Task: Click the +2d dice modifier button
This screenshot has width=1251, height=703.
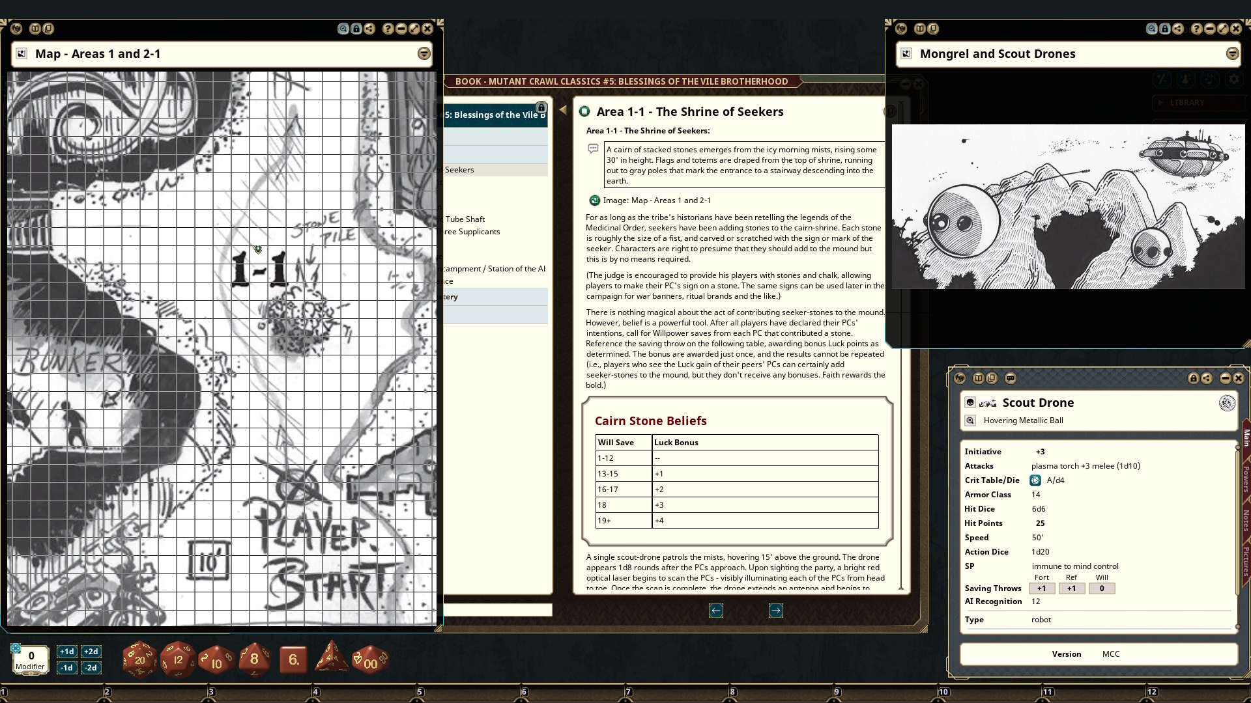Action: point(91,652)
